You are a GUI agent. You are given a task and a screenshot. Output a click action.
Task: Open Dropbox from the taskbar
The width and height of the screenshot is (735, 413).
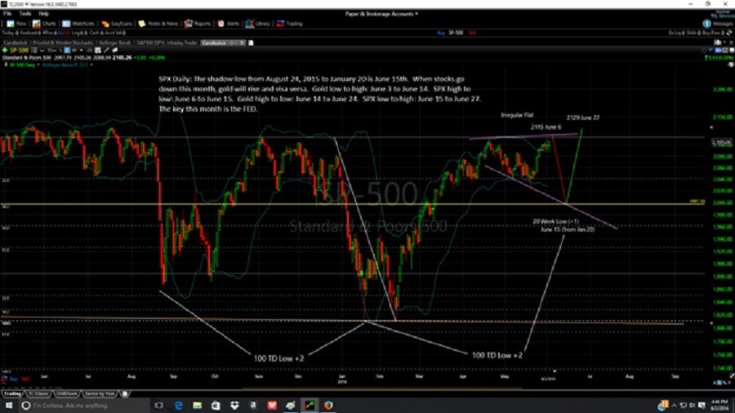[x=234, y=405]
